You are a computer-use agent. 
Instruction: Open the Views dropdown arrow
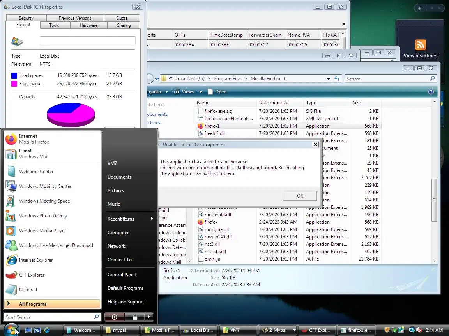(x=200, y=92)
